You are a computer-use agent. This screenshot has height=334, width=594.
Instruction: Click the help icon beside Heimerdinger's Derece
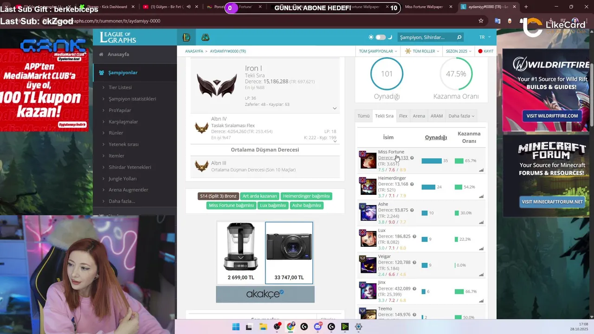412,184
